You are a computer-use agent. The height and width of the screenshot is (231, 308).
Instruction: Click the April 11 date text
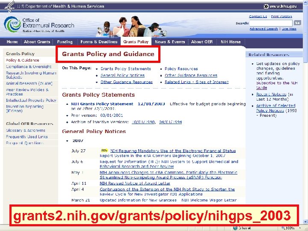(79, 183)
